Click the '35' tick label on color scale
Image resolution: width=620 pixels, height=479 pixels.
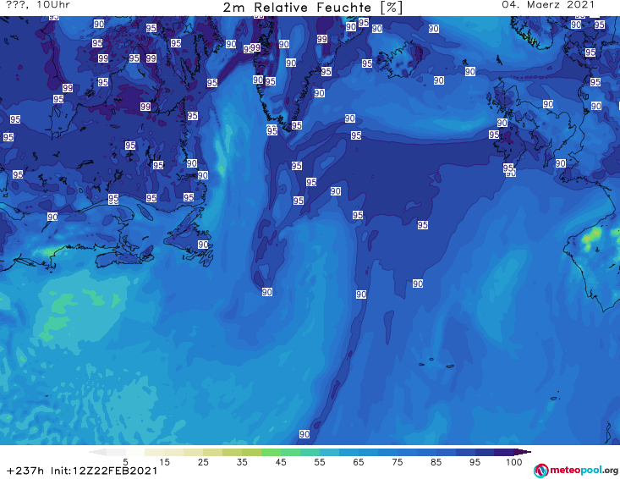pyautogui.click(x=242, y=462)
